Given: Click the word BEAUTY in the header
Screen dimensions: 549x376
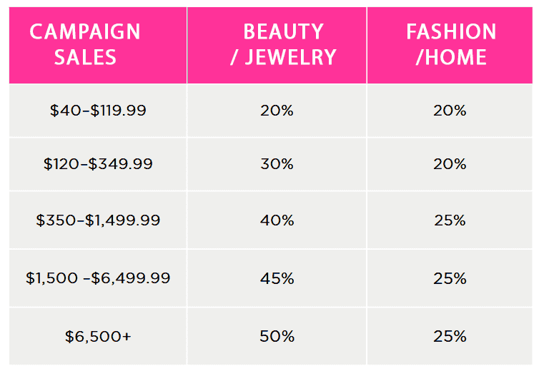Looking at the screenshot, I should pos(283,32).
